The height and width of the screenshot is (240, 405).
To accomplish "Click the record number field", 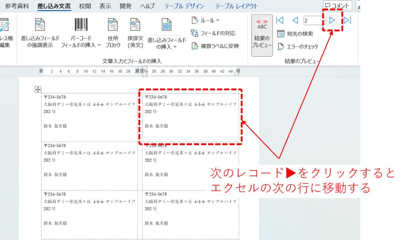I will (x=313, y=21).
